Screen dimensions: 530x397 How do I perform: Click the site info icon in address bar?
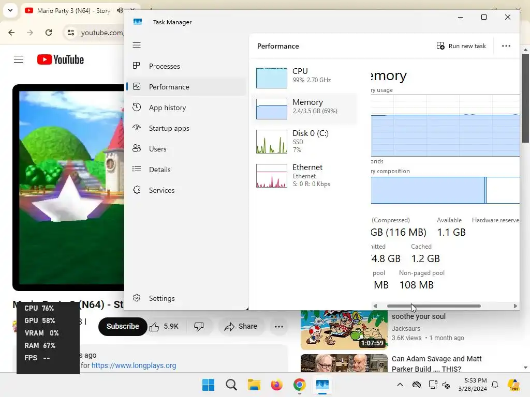(x=70, y=33)
